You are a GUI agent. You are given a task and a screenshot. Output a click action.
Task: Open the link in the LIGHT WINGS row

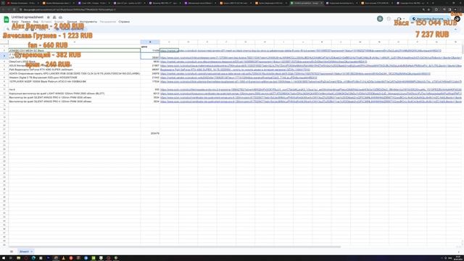point(311,94)
